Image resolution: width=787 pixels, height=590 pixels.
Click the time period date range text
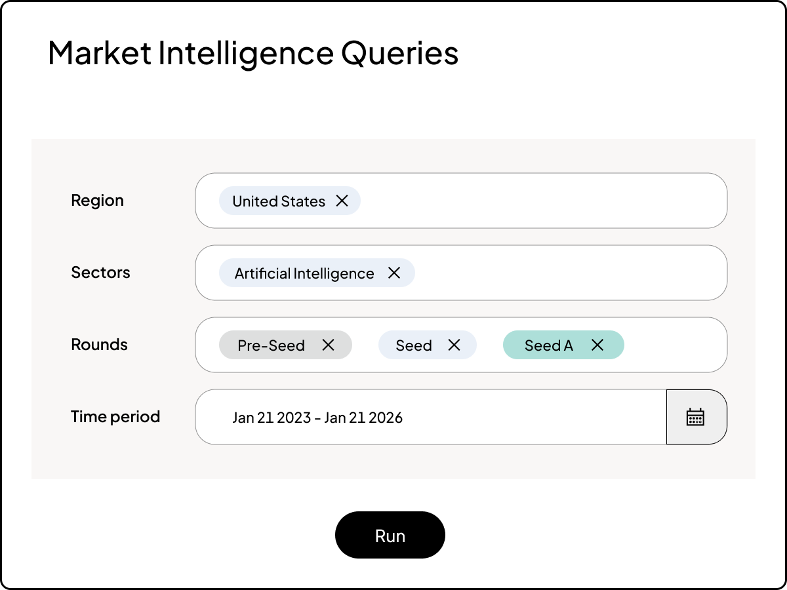coord(317,418)
